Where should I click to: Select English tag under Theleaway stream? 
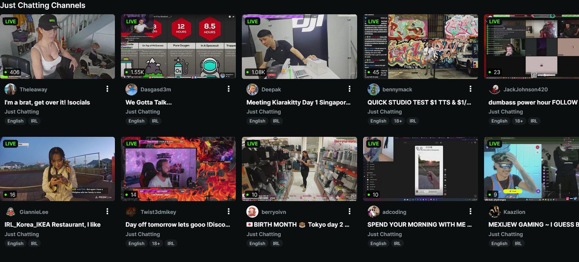point(15,121)
